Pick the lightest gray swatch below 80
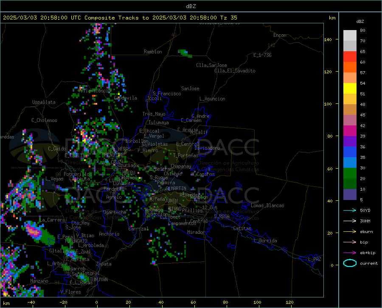The image size is (382, 308). [x=350, y=36]
